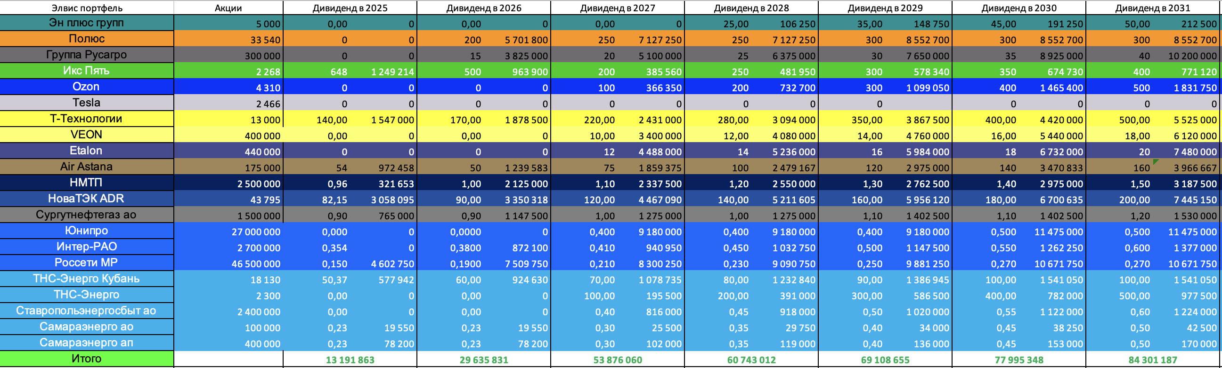Click the 'НоваТЭК ADR' row label
The width and height of the screenshot is (1222, 368).
point(86,199)
